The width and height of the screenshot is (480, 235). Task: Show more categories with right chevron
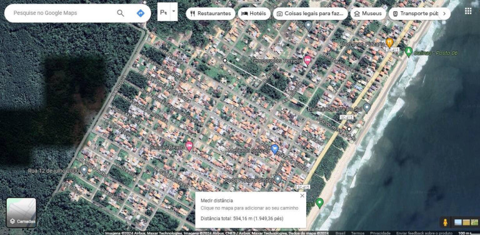[444, 14]
